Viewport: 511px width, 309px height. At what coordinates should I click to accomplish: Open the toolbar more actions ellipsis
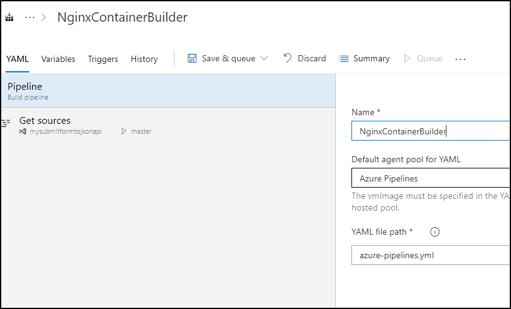(x=460, y=59)
